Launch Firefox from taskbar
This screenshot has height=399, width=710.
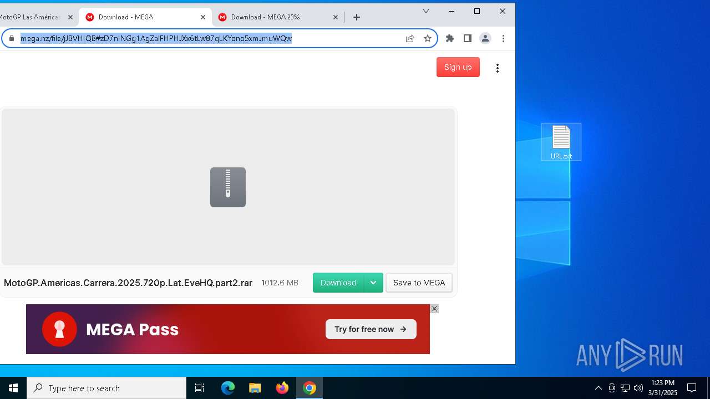coord(282,388)
